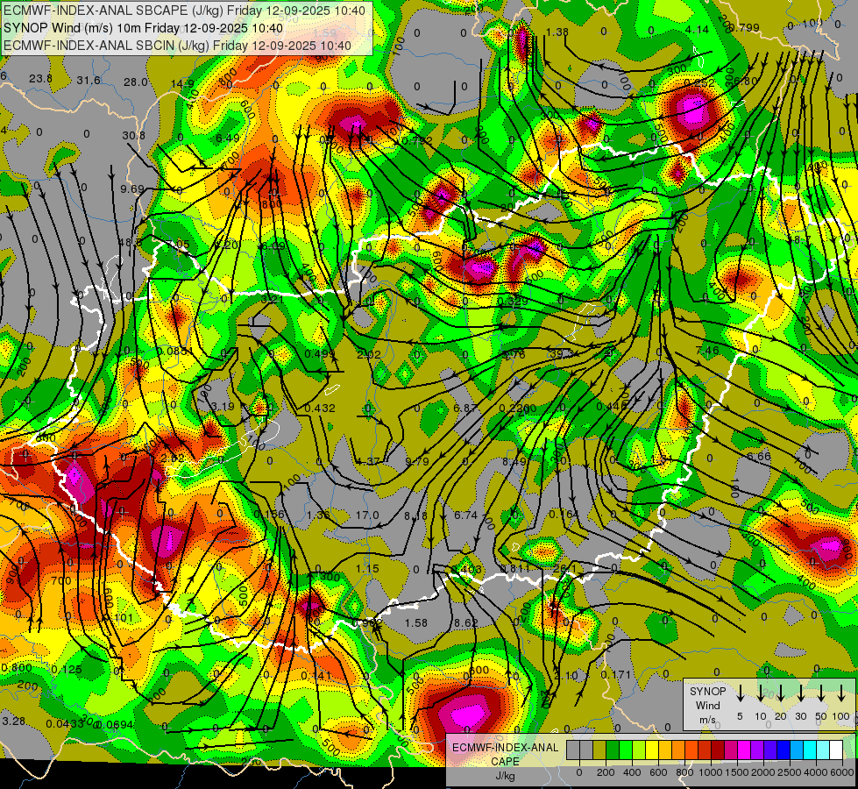
Task: Click the 0.125 value on the map
Action: pos(67,670)
